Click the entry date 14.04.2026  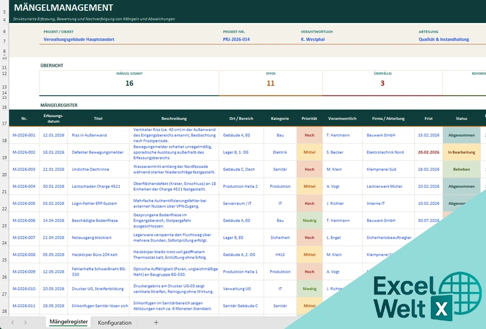coord(53,221)
